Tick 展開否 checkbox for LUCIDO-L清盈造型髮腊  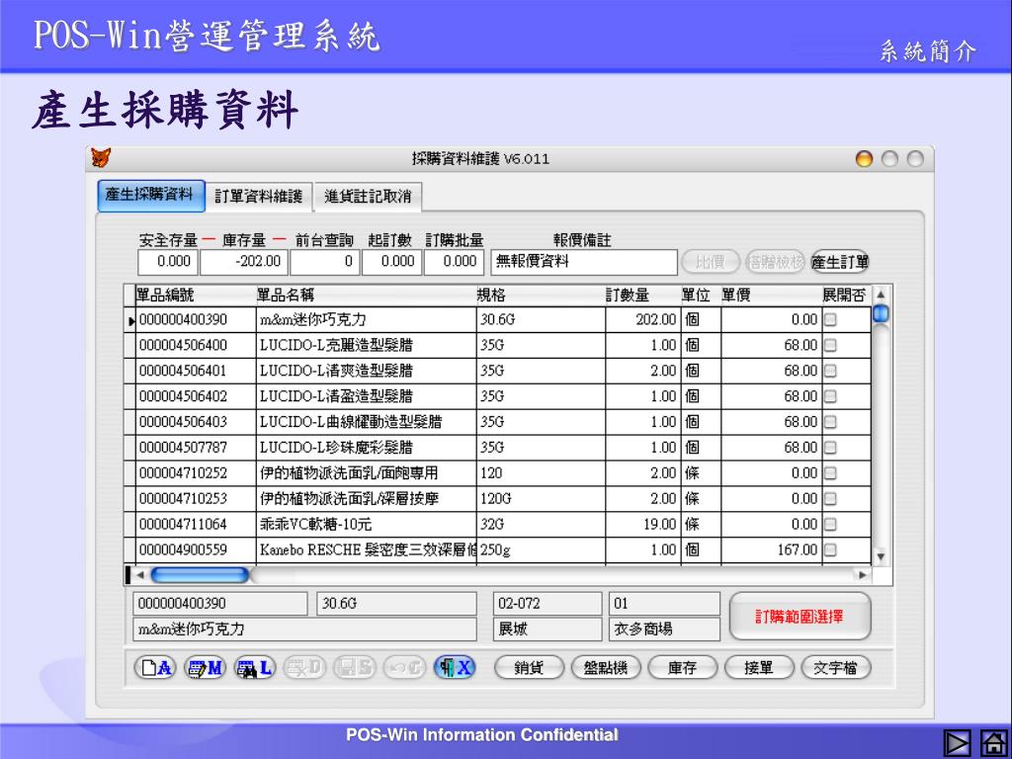(x=830, y=396)
